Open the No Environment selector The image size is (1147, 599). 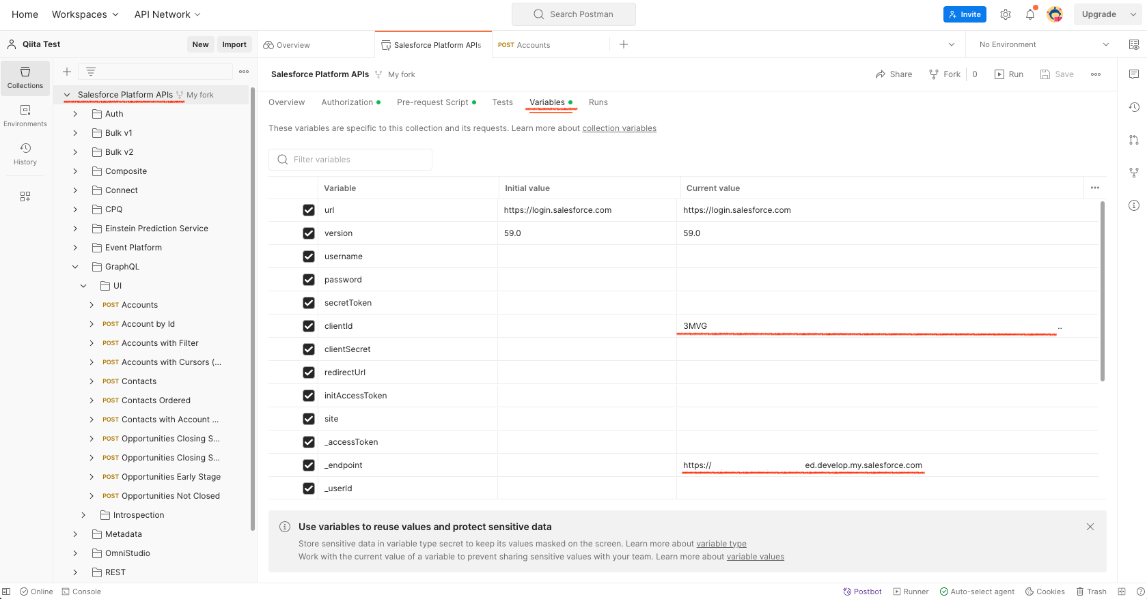[x=1044, y=44]
